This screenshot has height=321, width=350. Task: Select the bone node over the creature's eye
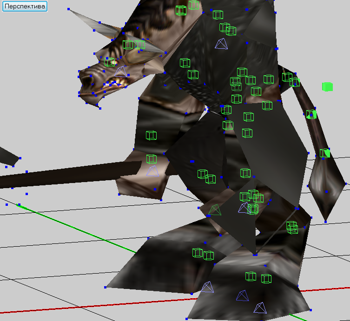click(110, 62)
